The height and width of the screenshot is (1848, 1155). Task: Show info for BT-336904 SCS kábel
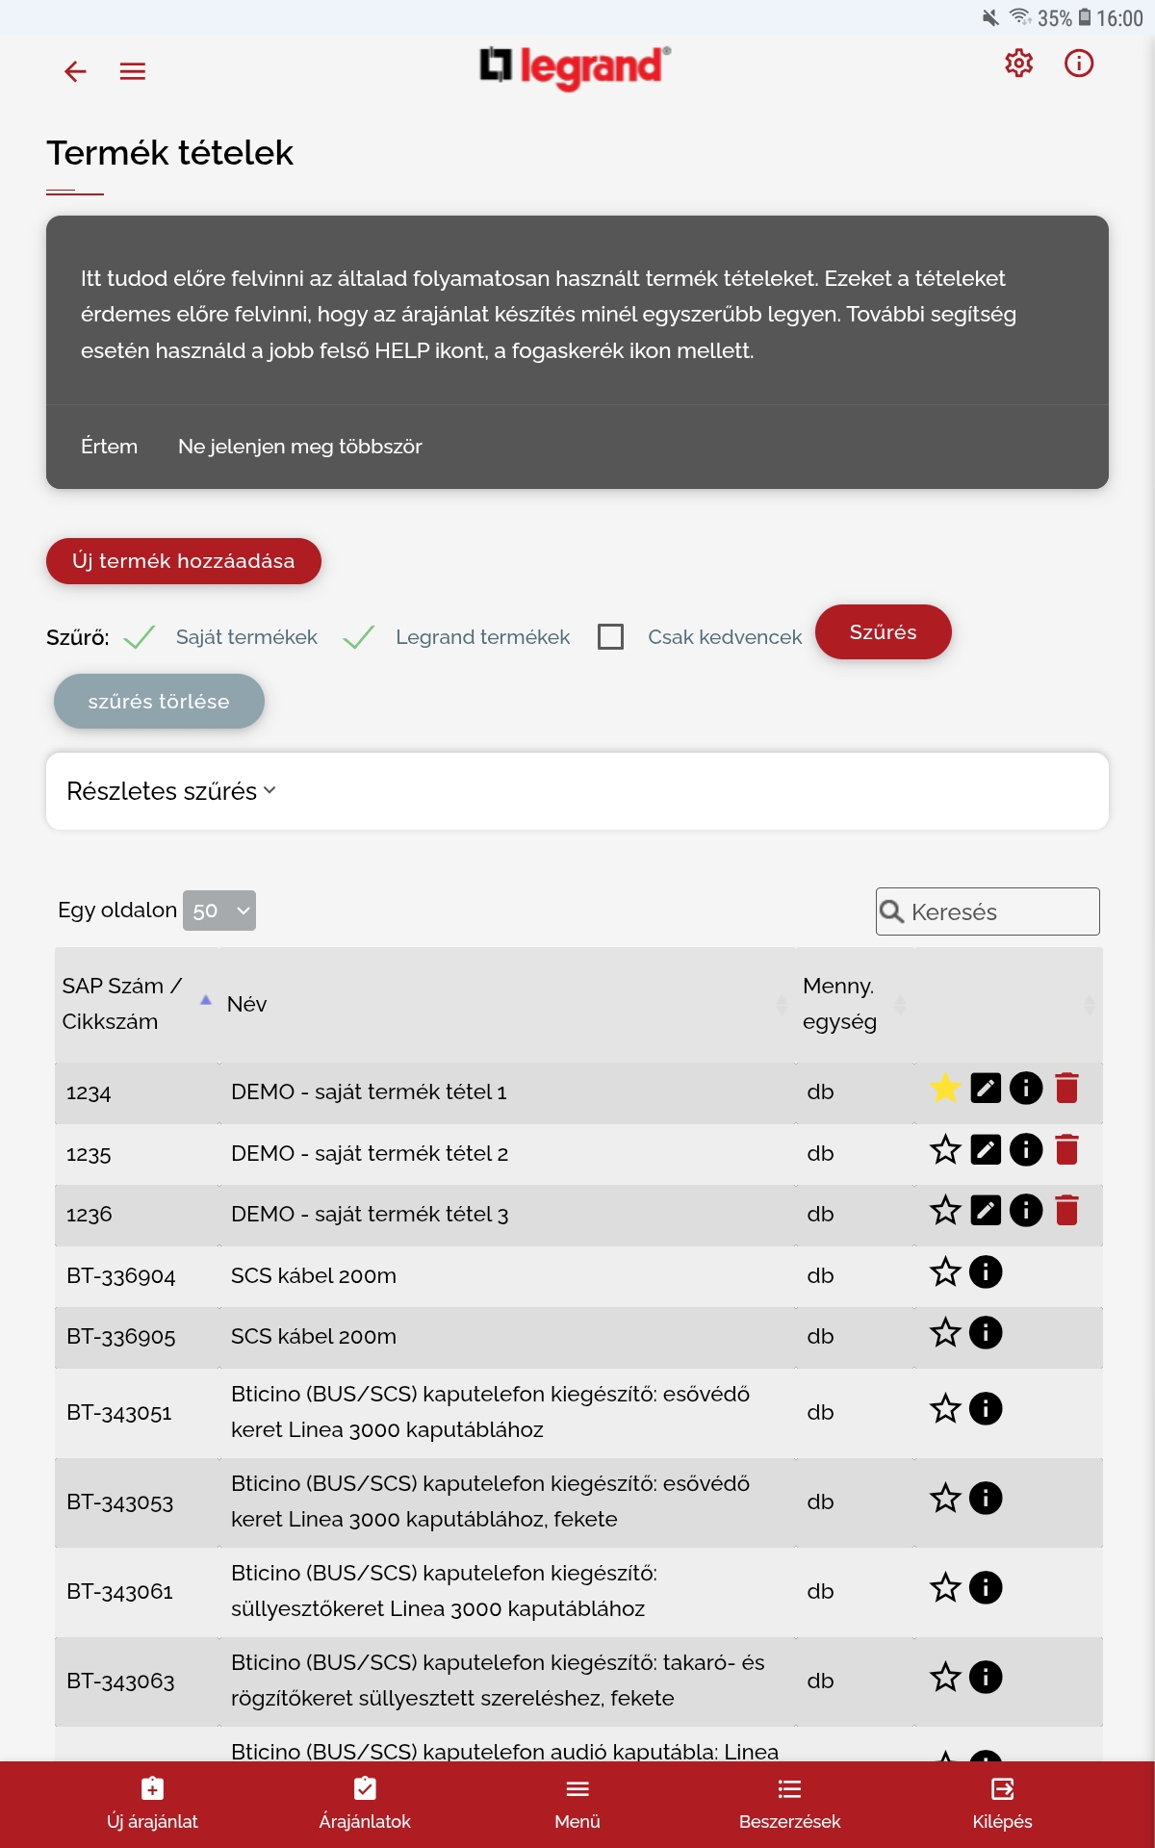[986, 1272]
